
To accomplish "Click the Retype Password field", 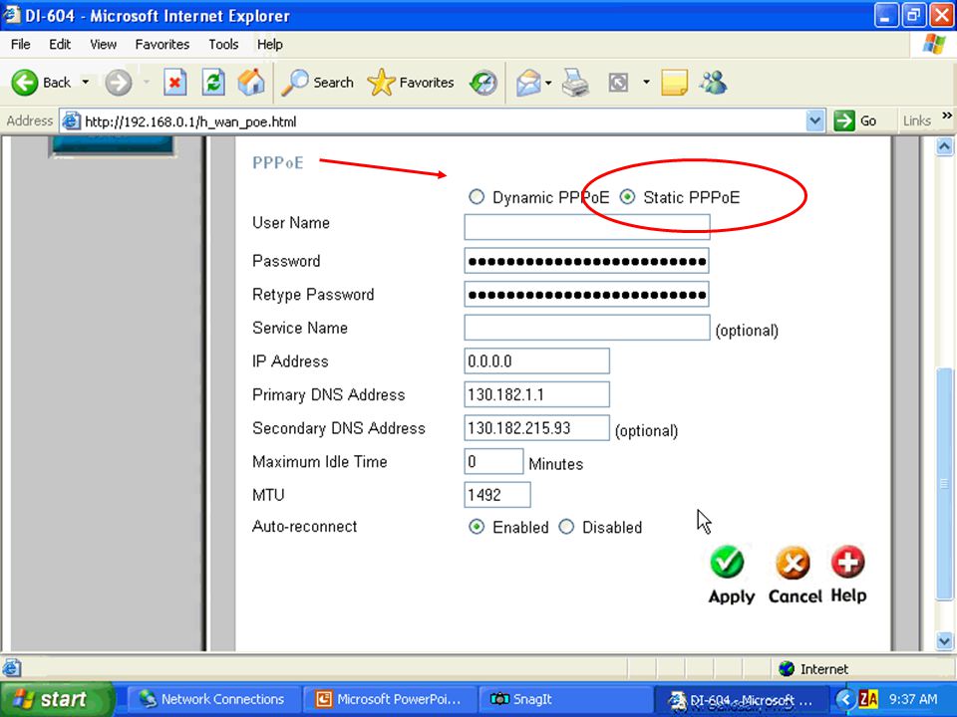I will (586, 294).
